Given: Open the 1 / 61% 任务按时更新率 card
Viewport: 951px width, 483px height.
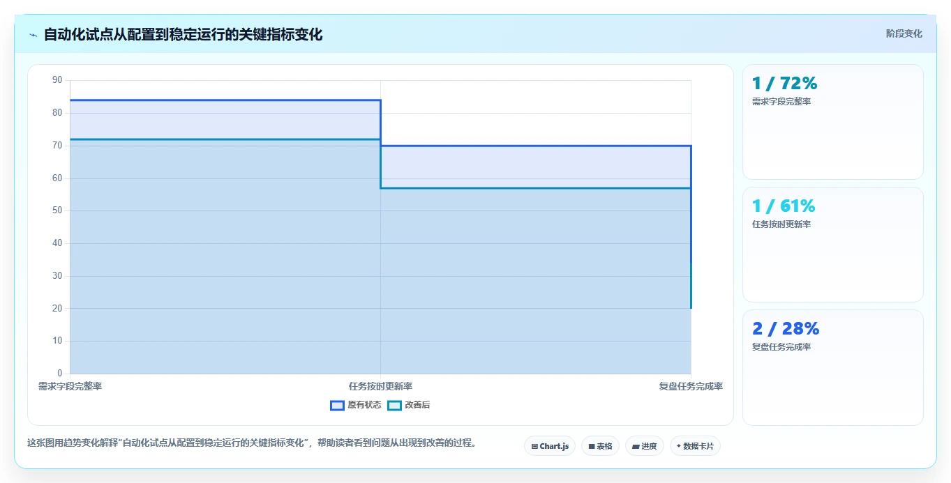Looking at the screenshot, I should (x=833, y=245).
